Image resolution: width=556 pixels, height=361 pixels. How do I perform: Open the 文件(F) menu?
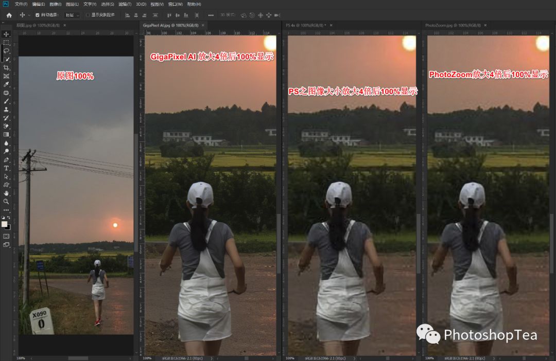tap(21, 4)
